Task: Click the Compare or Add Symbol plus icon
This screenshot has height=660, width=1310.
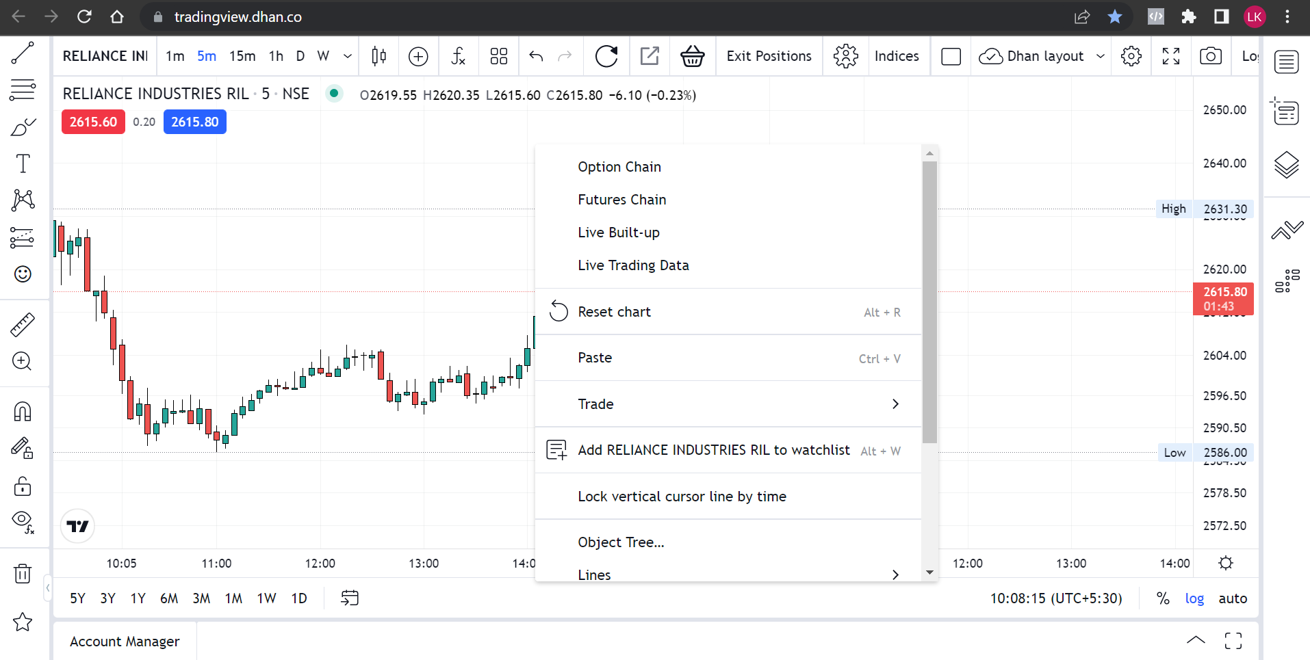Action: click(418, 56)
